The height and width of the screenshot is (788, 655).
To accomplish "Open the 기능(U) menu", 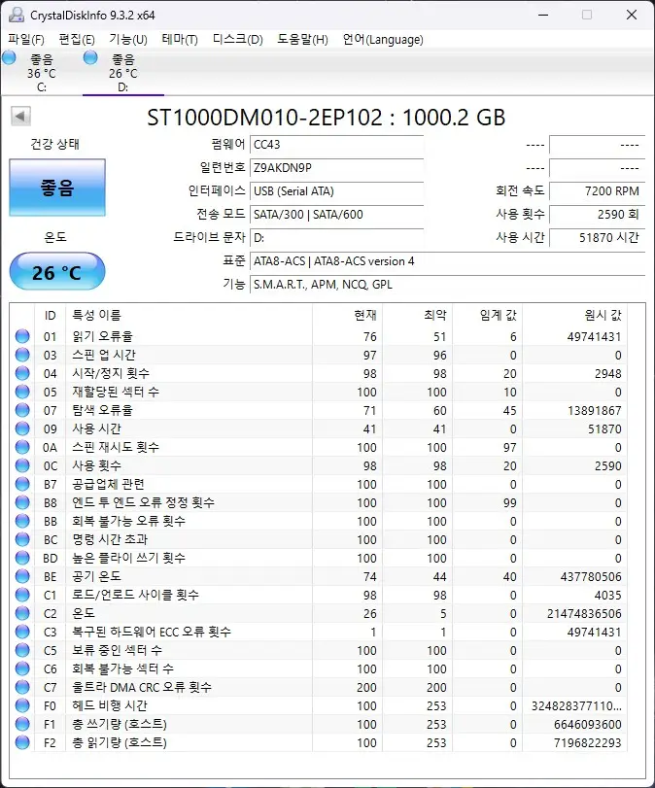I will pos(128,39).
